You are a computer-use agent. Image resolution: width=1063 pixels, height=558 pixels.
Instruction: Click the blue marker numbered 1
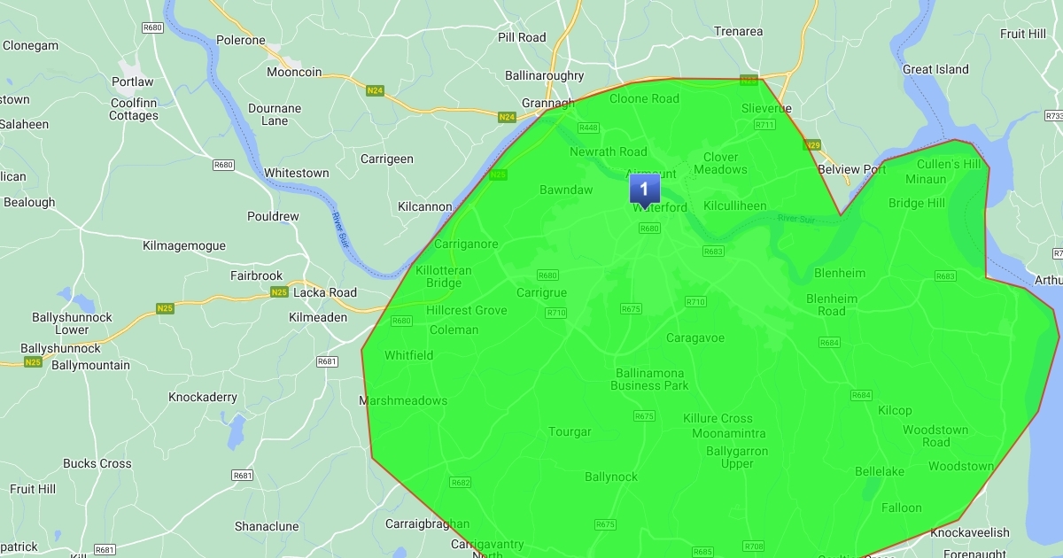pyautogui.click(x=644, y=190)
